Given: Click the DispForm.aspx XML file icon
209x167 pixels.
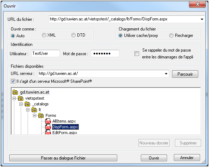Looking at the screenshot, I should 48,127.
